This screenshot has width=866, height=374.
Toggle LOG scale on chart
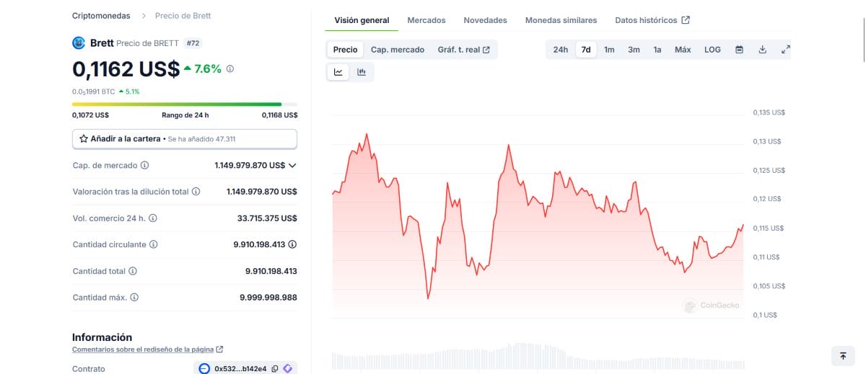coord(712,50)
